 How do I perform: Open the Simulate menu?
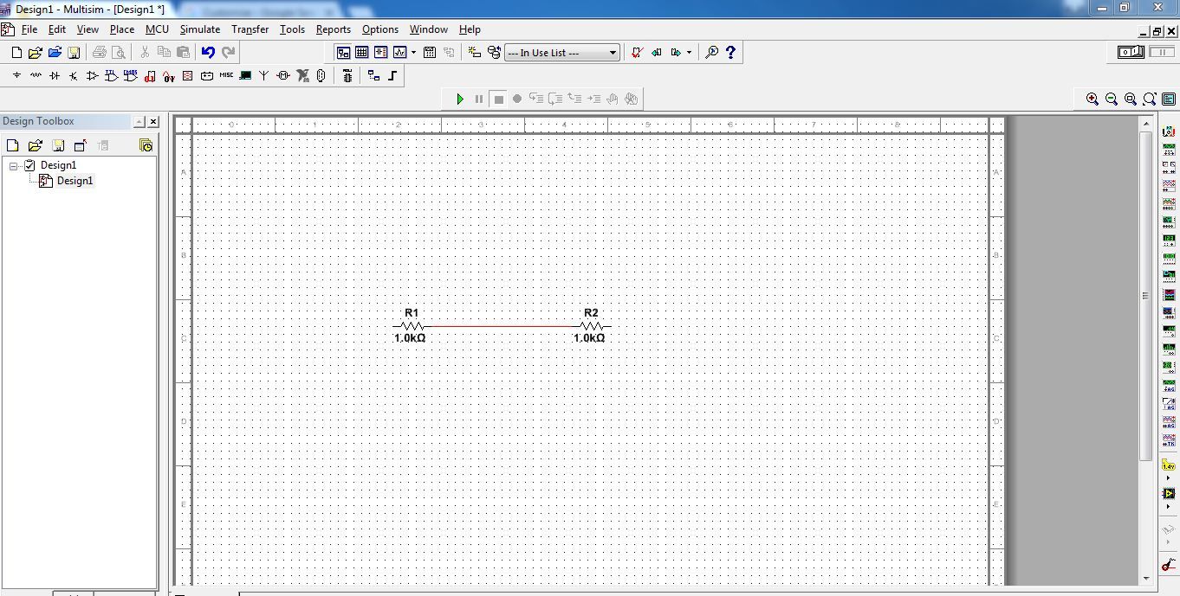(x=200, y=29)
